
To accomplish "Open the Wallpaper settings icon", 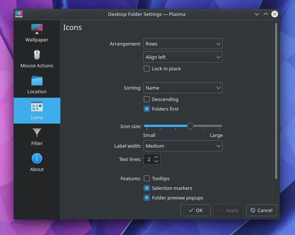I will 37,29.
